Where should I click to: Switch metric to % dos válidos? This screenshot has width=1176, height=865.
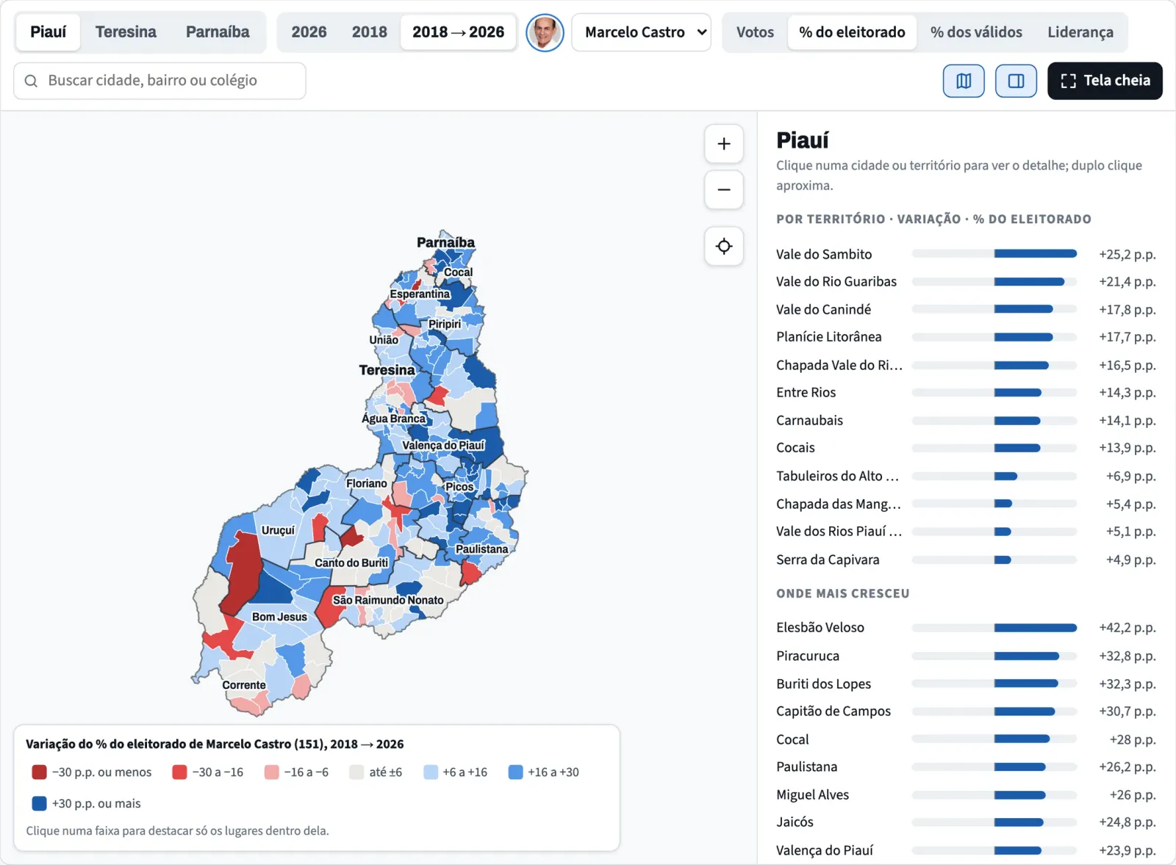[976, 32]
